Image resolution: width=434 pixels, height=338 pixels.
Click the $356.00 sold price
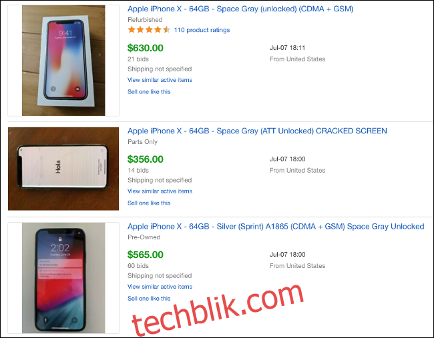(x=146, y=159)
